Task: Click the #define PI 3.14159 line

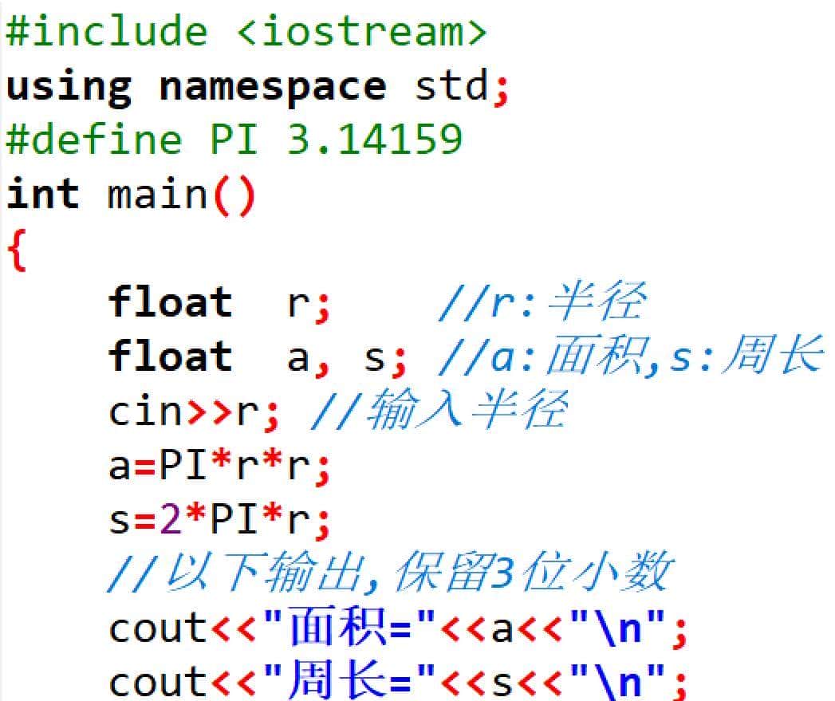Action: [x=231, y=137]
